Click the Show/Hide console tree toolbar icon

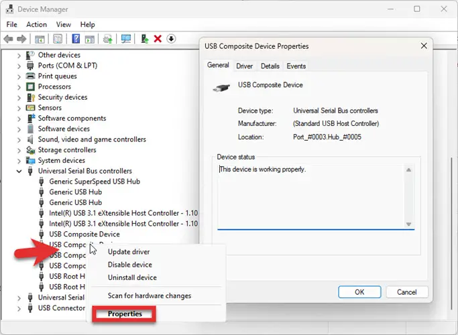(x=40, y=39)
